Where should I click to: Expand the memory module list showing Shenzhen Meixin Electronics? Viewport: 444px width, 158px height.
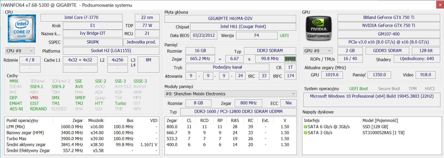(231, 94)
